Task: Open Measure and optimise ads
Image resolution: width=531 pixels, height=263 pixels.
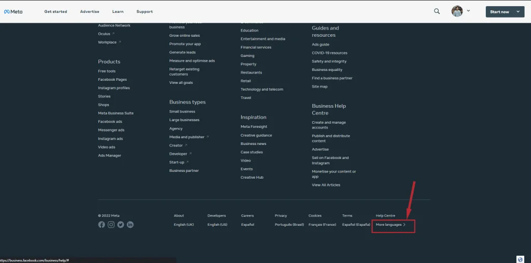Action: (192, 61)
